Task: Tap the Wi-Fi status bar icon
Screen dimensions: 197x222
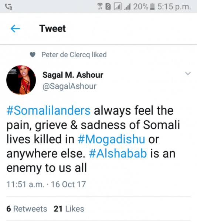Action: tap(100, 7)
